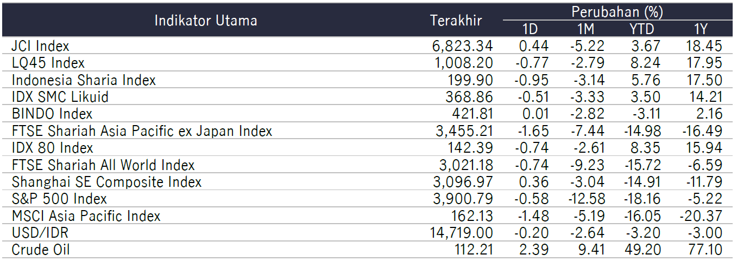The width and height of the screenshot is (737, 261).
Task: Select the BINDO Index row label
Action: [52, 114]
